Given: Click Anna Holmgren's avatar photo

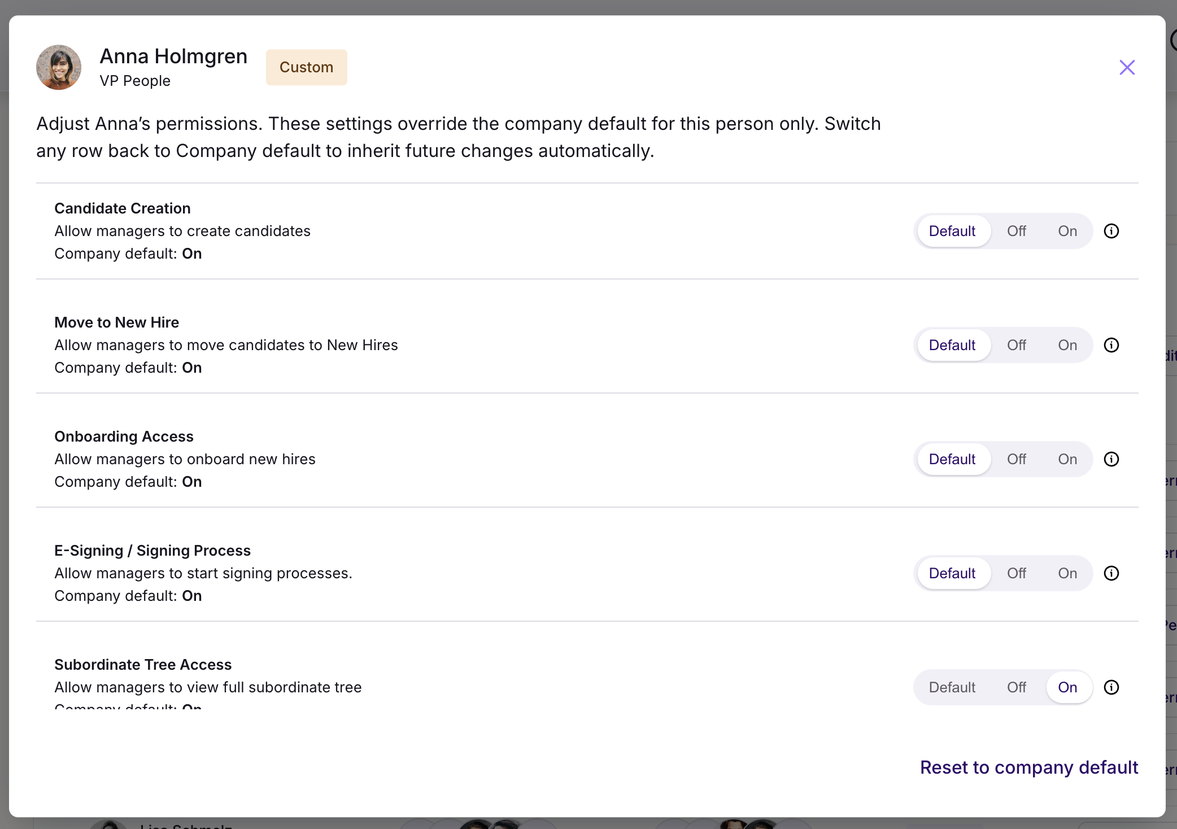Looking at the screenshot, I should [x=59, y=67].
